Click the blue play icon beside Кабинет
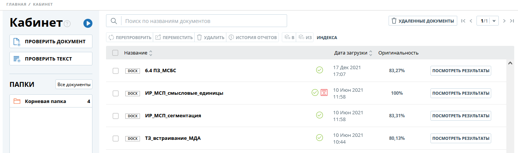 point(88,24)
